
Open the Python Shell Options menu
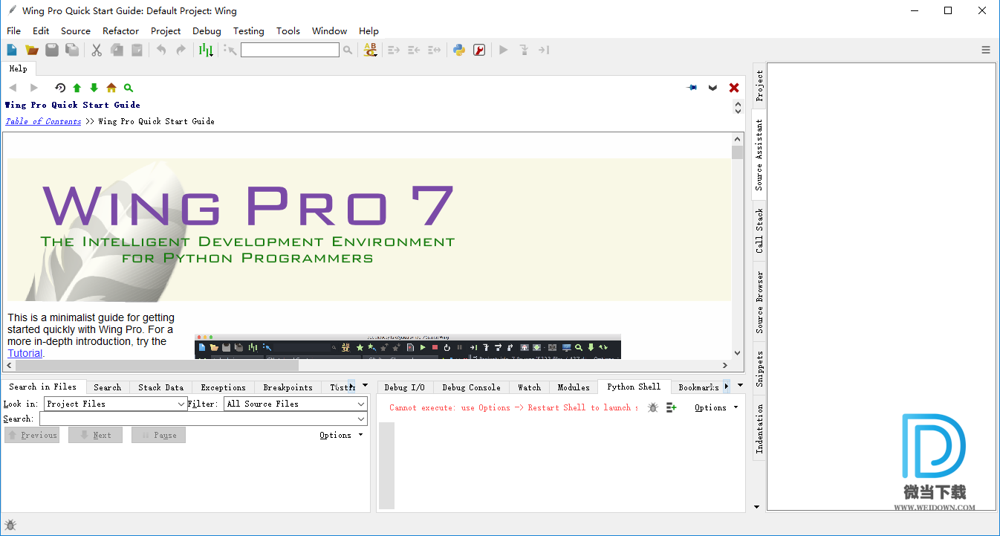[x=716, y=407]
